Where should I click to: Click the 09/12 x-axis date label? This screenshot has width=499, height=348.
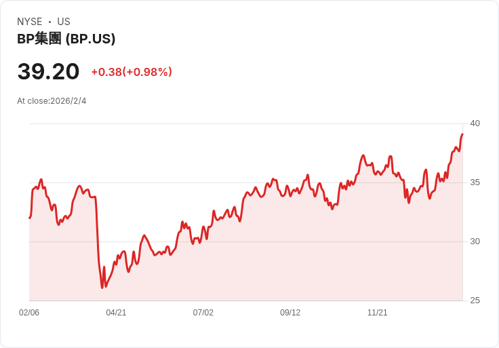290,313
